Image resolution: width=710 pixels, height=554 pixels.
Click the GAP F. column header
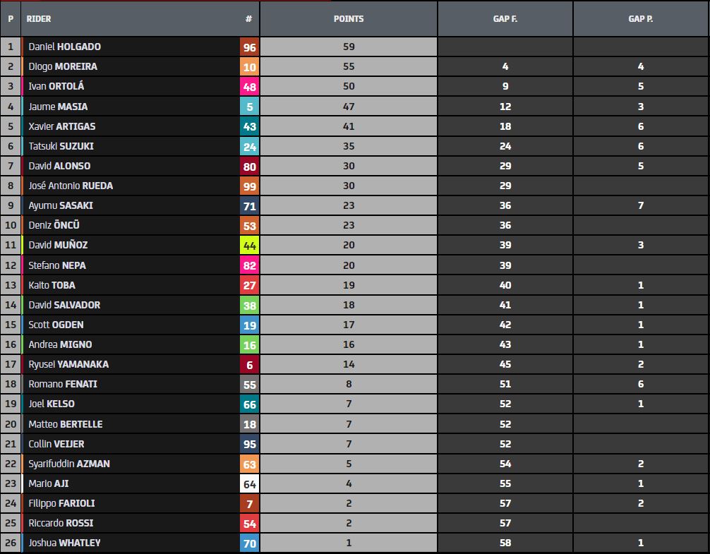tap(505, 19)
